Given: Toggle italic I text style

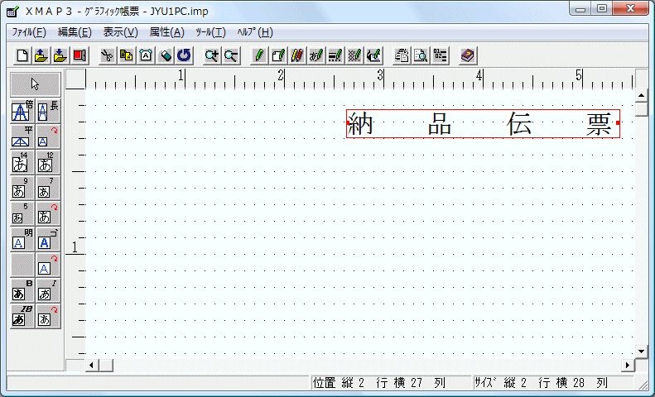Looking at the screenshot, I should click(x=48, y=290).
